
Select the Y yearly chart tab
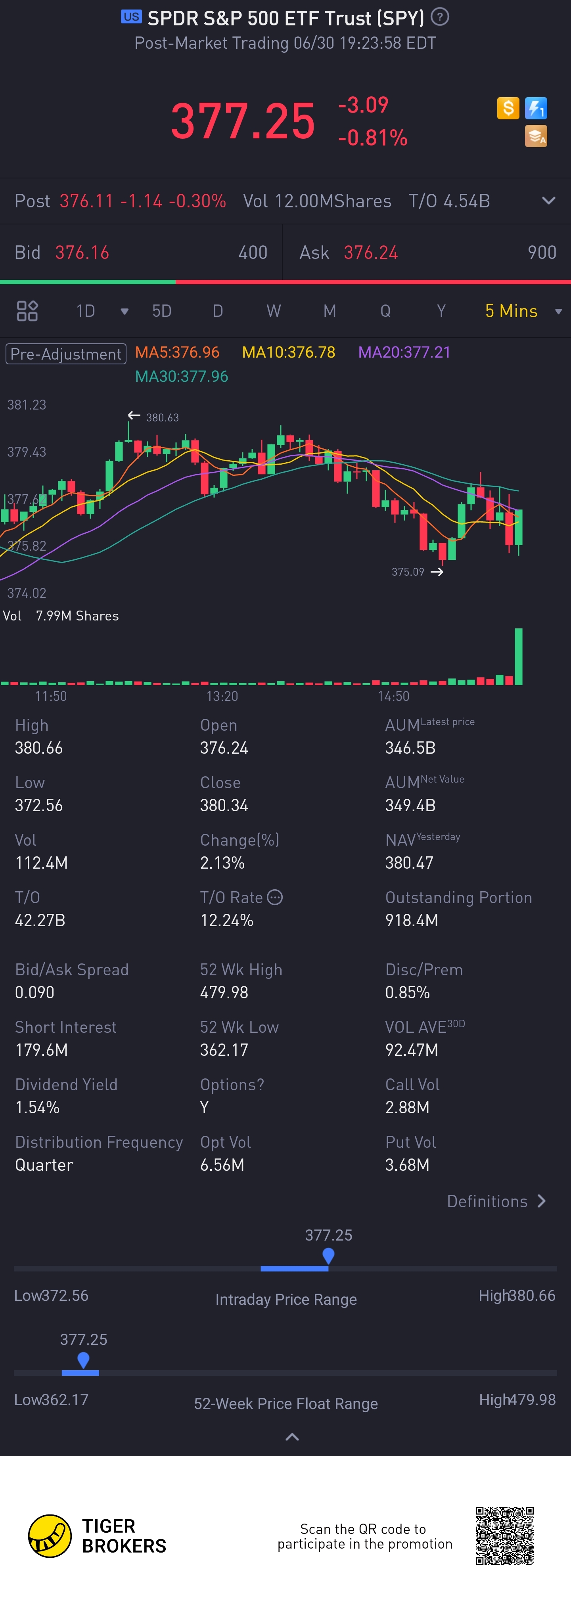[441, 311]
